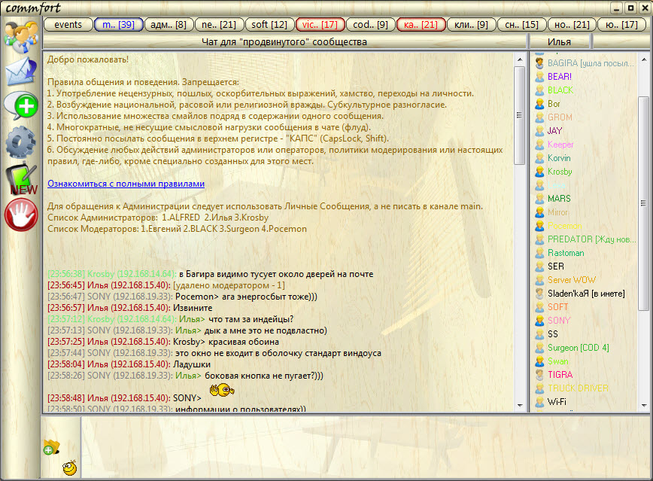Switch to the soft [12] channel tab

click(269, 25)
